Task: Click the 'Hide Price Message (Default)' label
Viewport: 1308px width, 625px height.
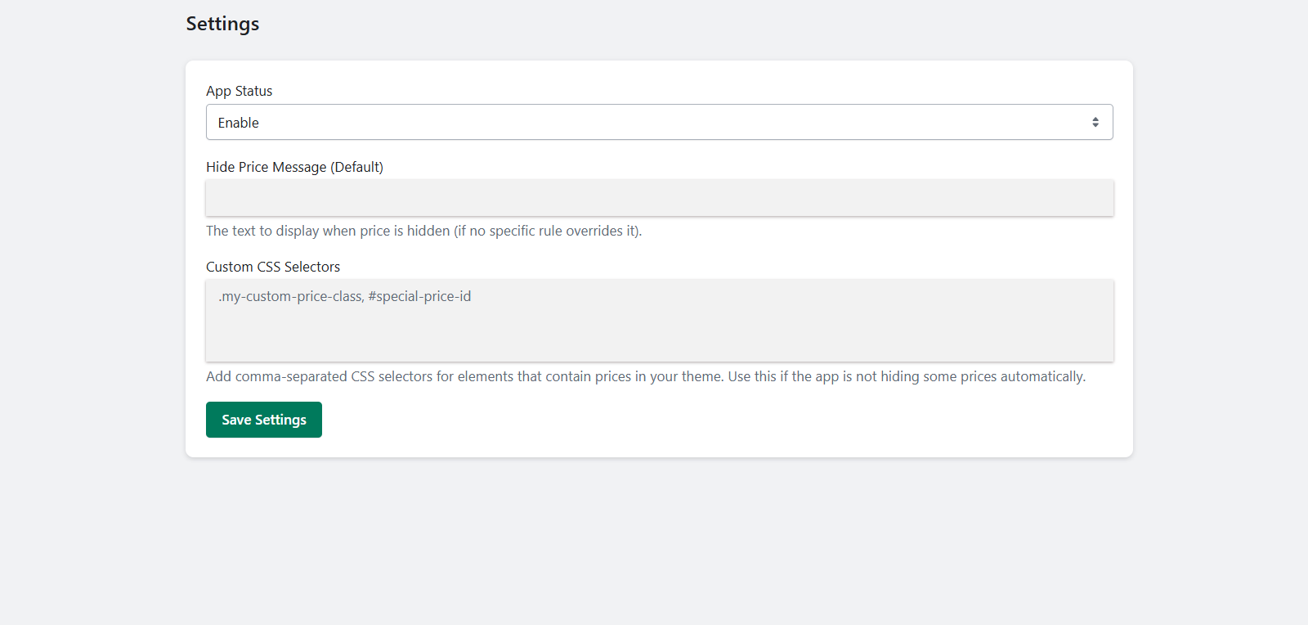Action: click(294, 167)
